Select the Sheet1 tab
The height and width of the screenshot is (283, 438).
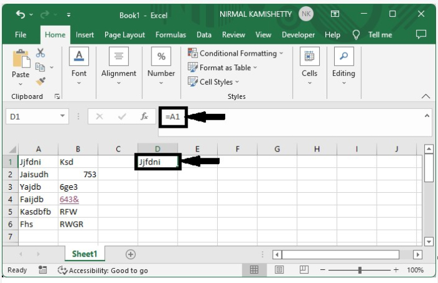tap(84, 254)
